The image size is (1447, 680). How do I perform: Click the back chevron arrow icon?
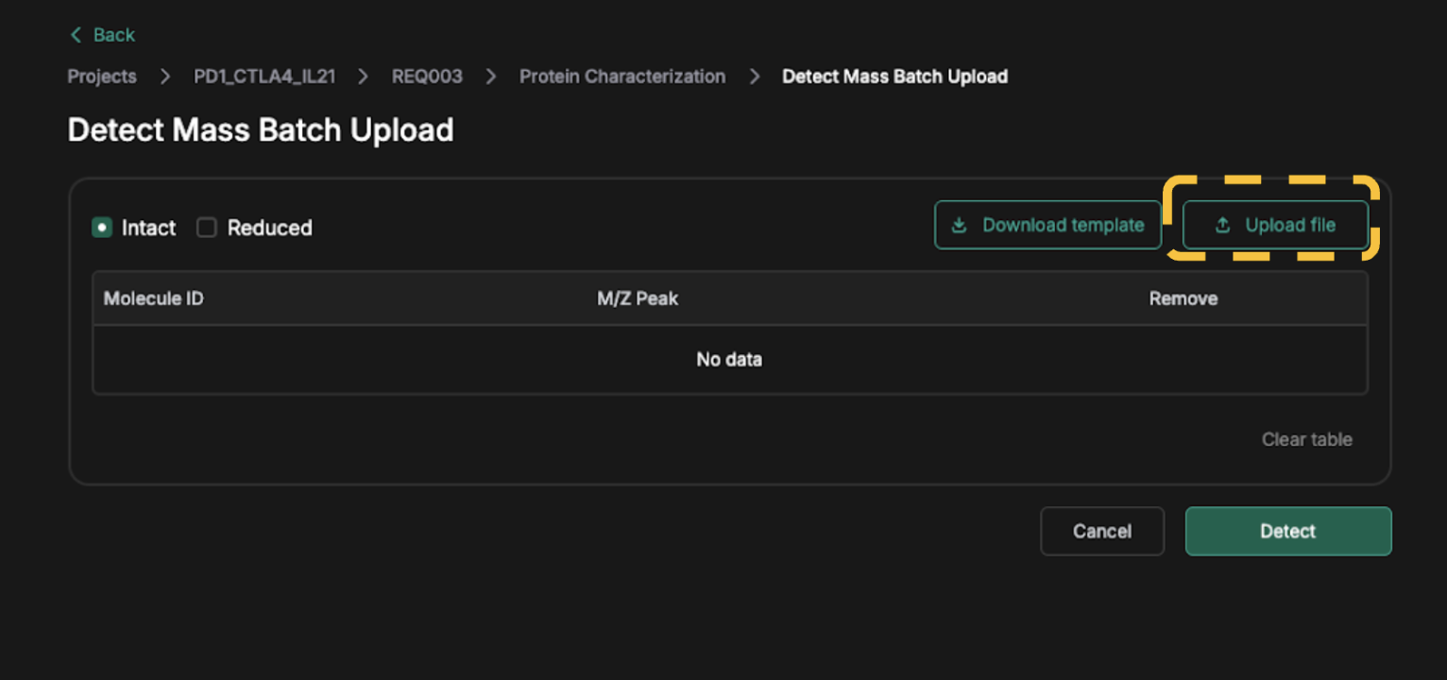pos(76,35)
